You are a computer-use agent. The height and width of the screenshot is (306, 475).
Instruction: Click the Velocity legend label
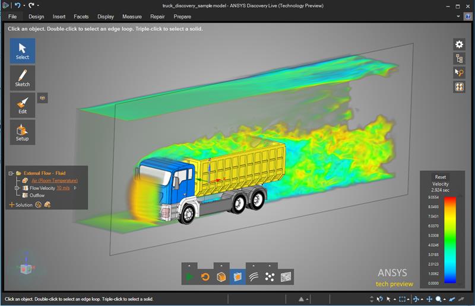point(441,184)
